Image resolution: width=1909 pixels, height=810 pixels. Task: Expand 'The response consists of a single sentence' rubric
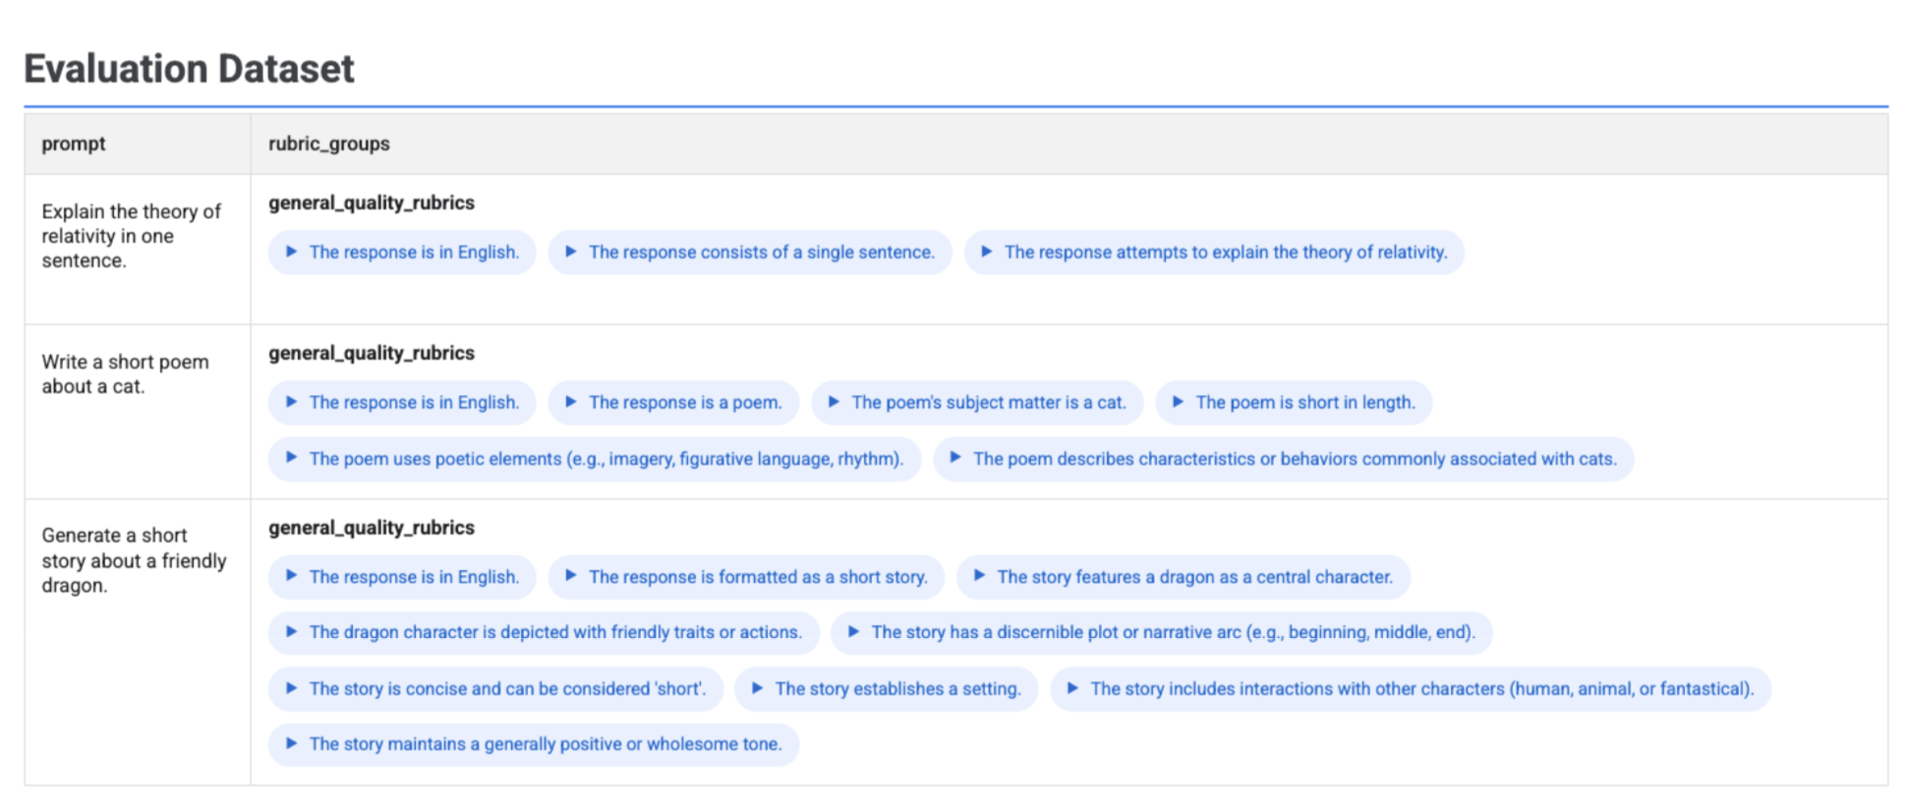(x=749, y=253)
